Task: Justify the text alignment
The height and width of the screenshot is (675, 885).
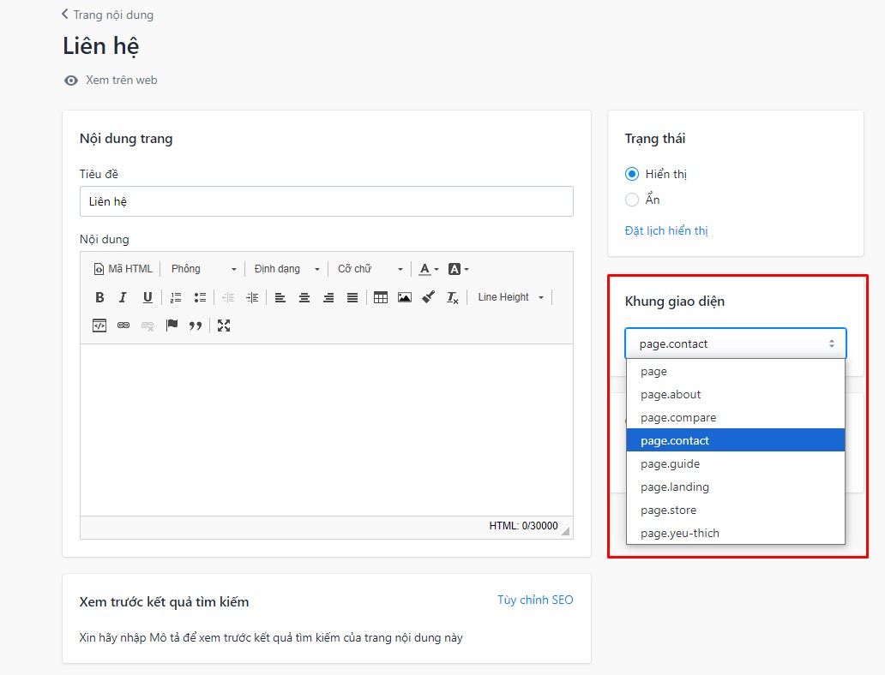Action: [x=352, y=297]
